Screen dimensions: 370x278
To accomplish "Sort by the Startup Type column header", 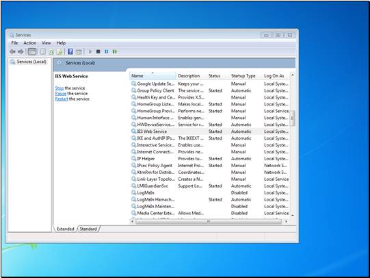I will (246, 76).
